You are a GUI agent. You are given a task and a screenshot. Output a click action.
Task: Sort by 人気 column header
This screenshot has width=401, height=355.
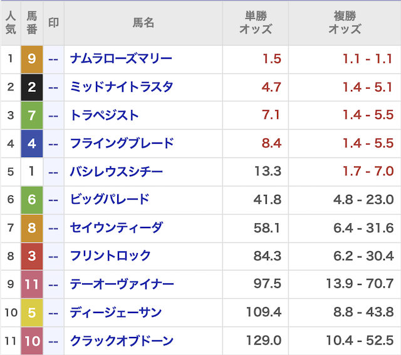[11, 23]
